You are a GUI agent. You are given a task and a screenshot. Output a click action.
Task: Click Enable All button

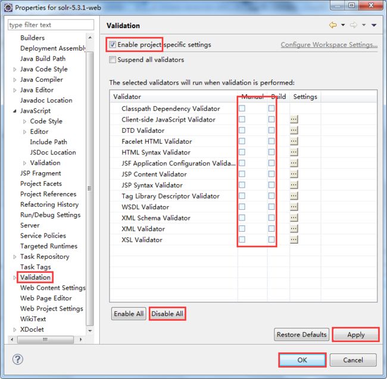coord(129,313)
